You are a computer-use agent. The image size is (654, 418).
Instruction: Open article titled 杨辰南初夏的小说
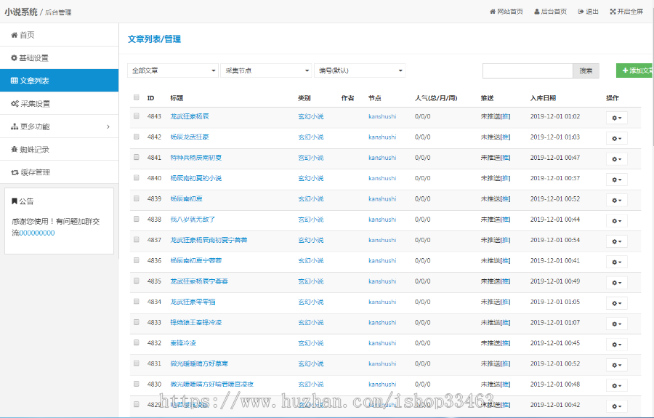[x=195, y=178]
